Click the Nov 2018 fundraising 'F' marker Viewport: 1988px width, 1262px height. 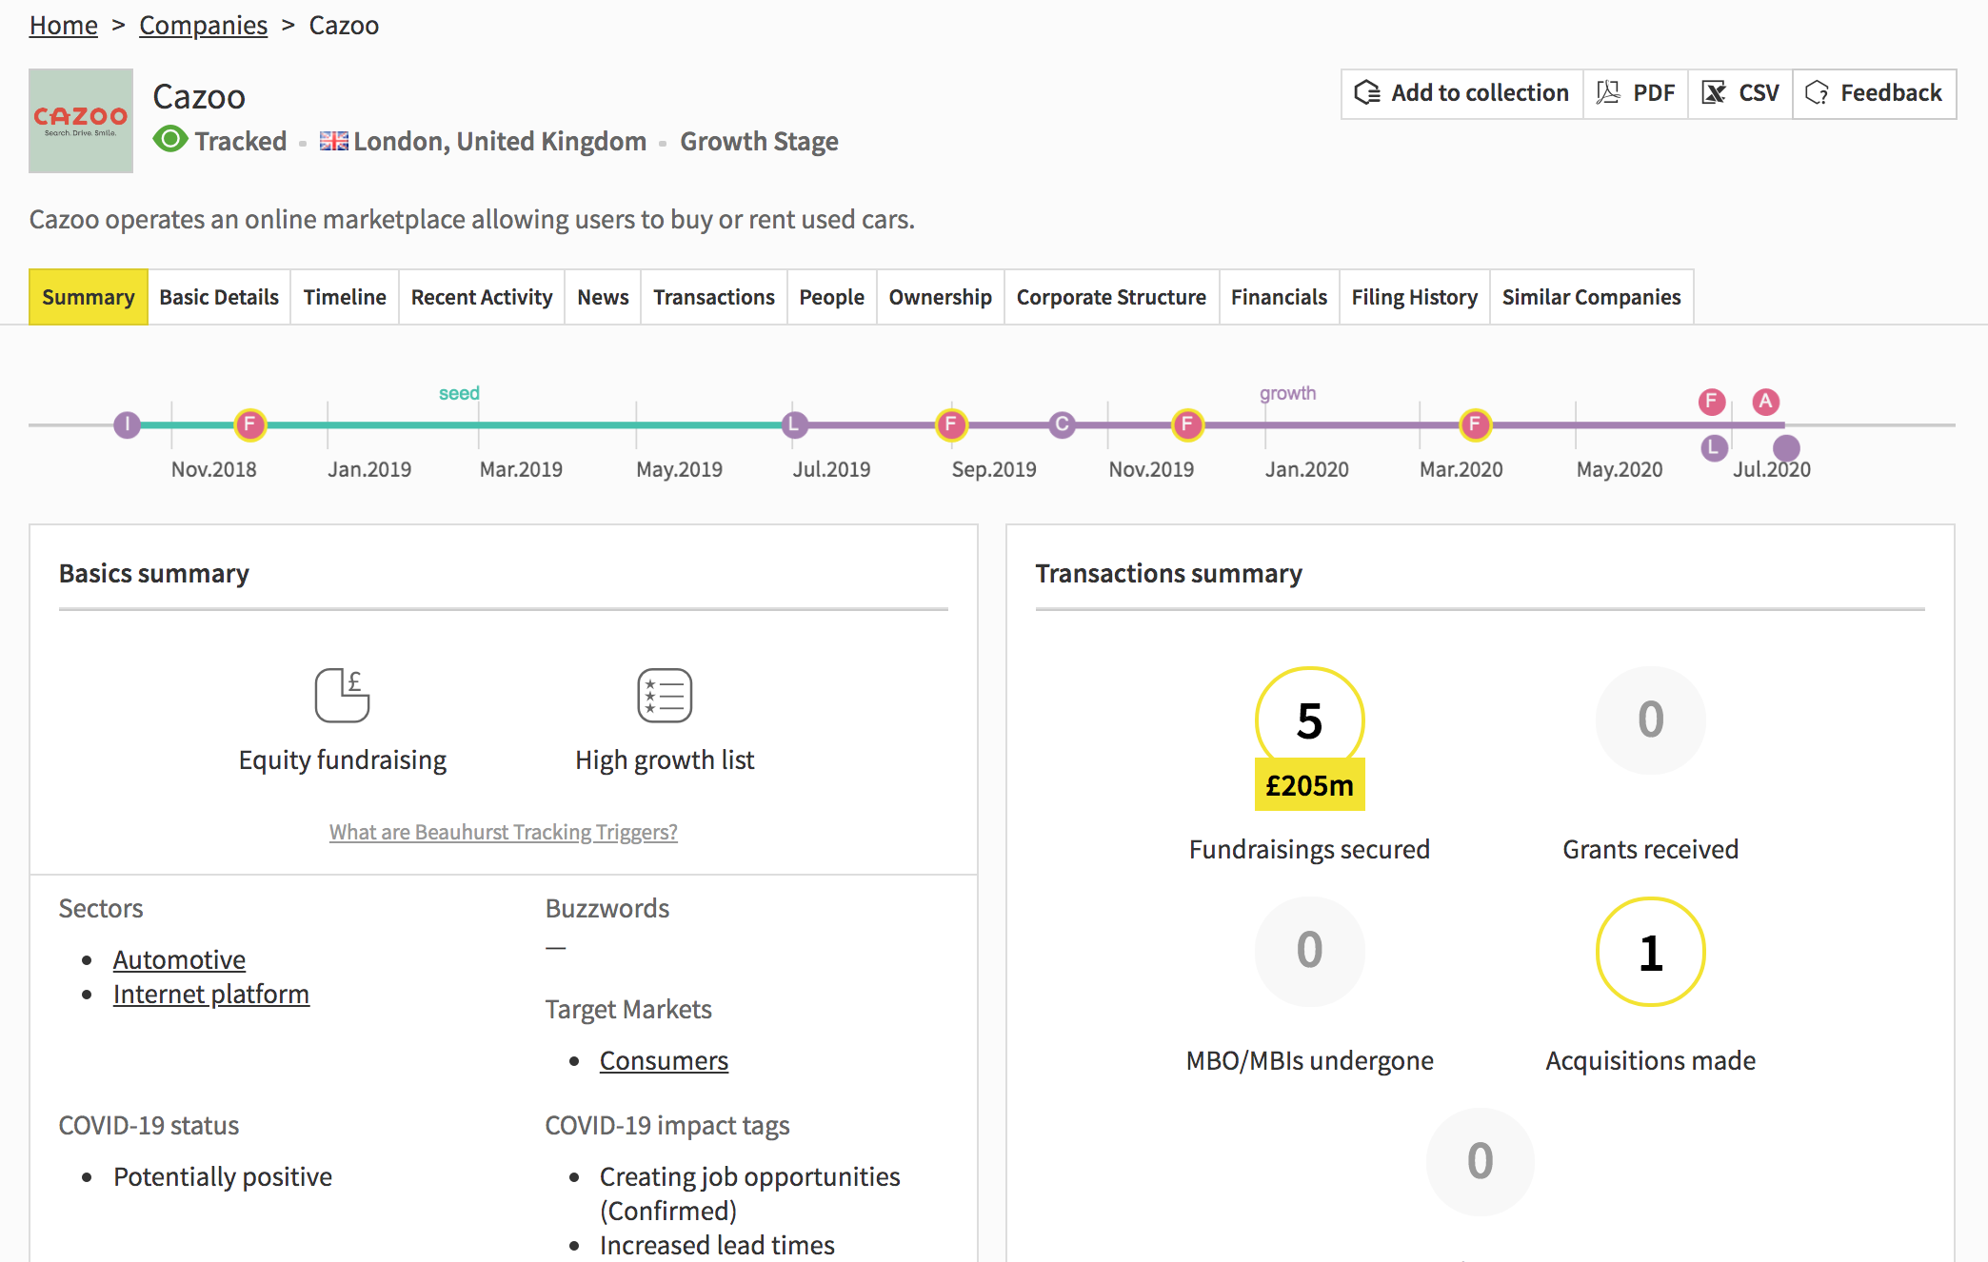point(249,424)
